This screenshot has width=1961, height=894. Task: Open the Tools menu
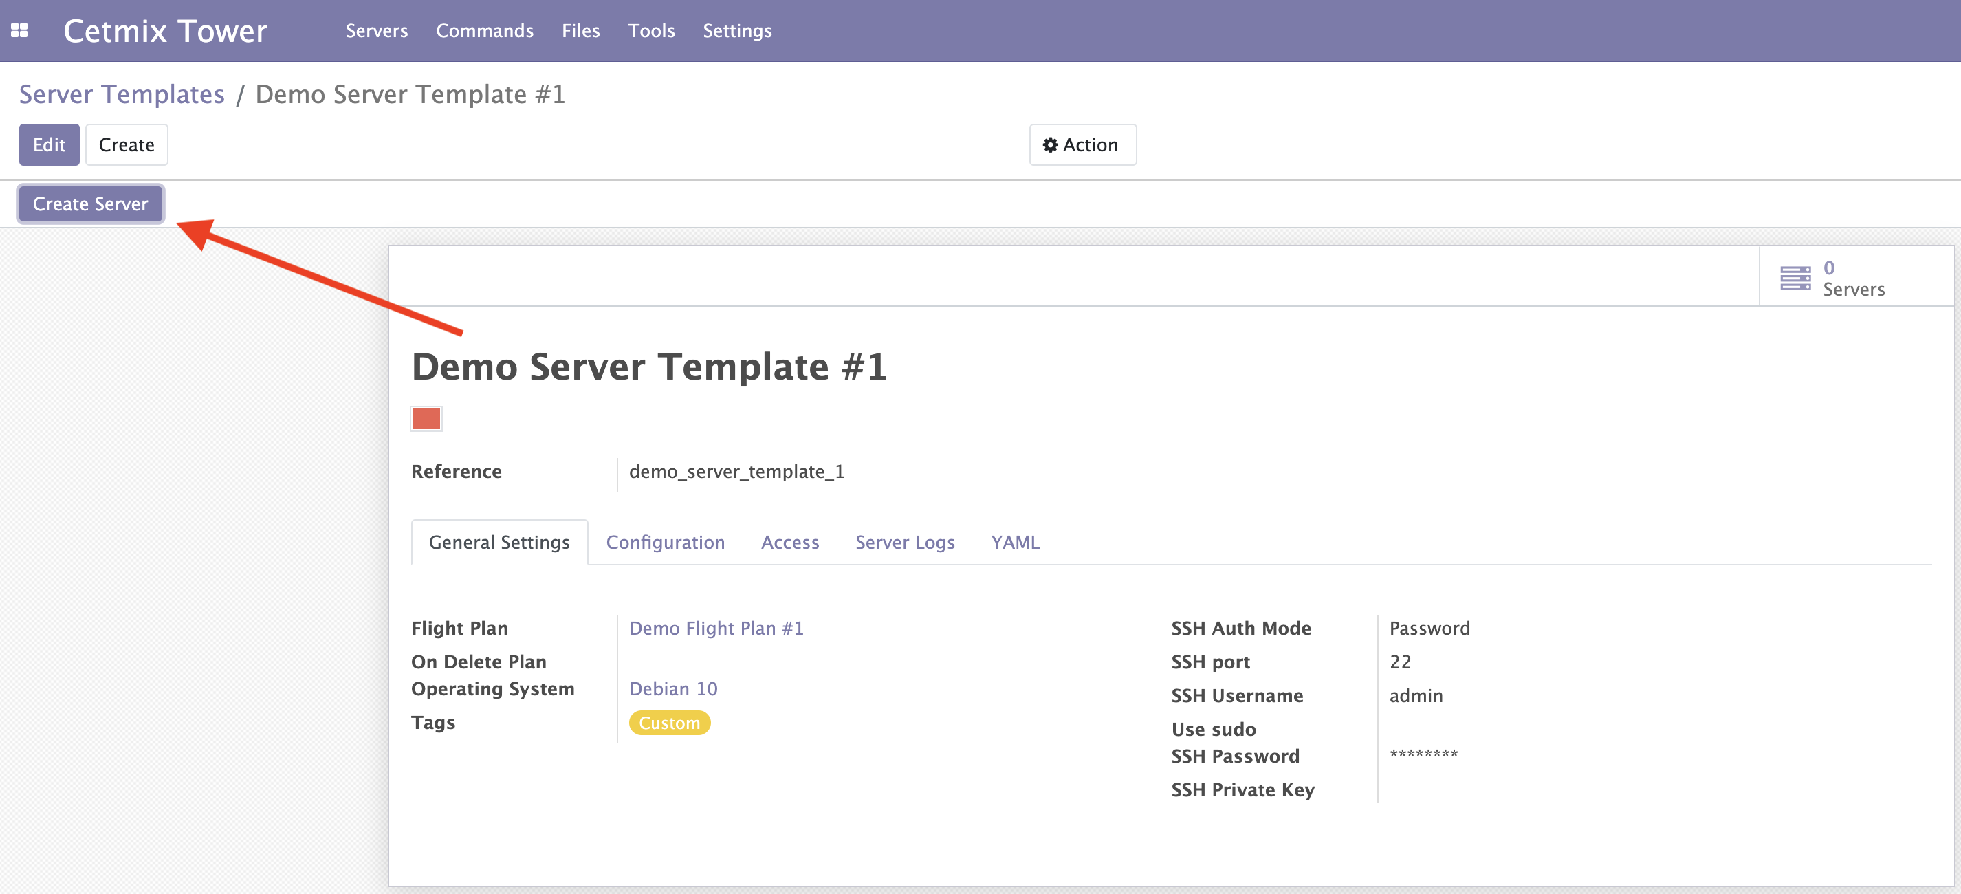point(651,30)
